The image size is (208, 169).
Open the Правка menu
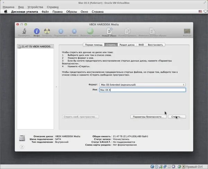pos(58,12)
